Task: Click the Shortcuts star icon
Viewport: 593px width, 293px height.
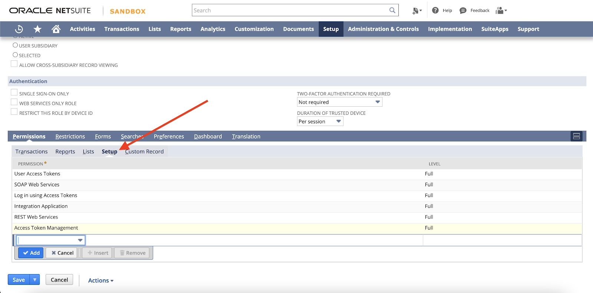Action: 37,29
